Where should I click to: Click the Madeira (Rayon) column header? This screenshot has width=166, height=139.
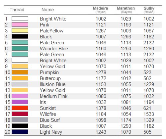tap(101, 10)
